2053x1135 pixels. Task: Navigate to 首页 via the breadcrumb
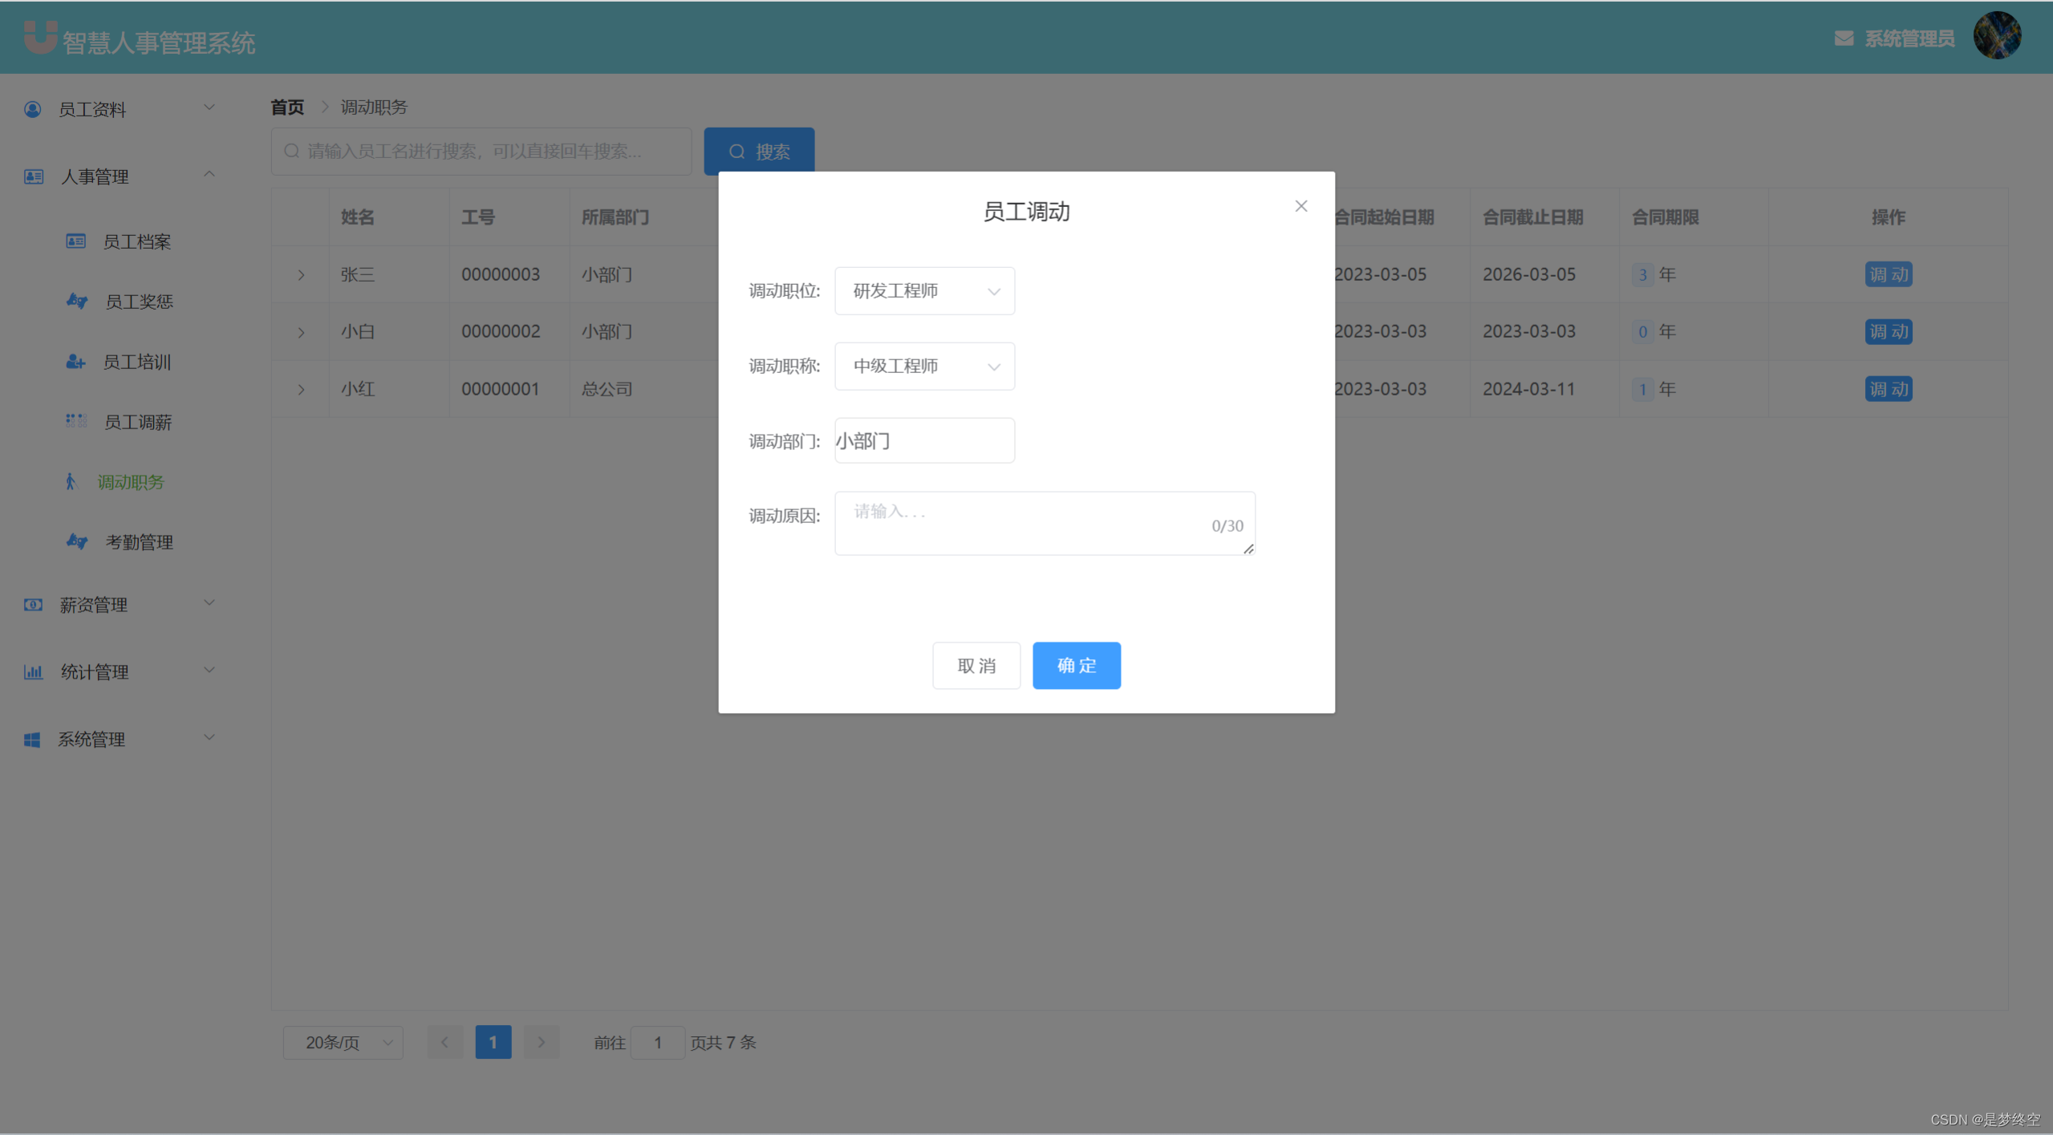click(x=286, y=107)
